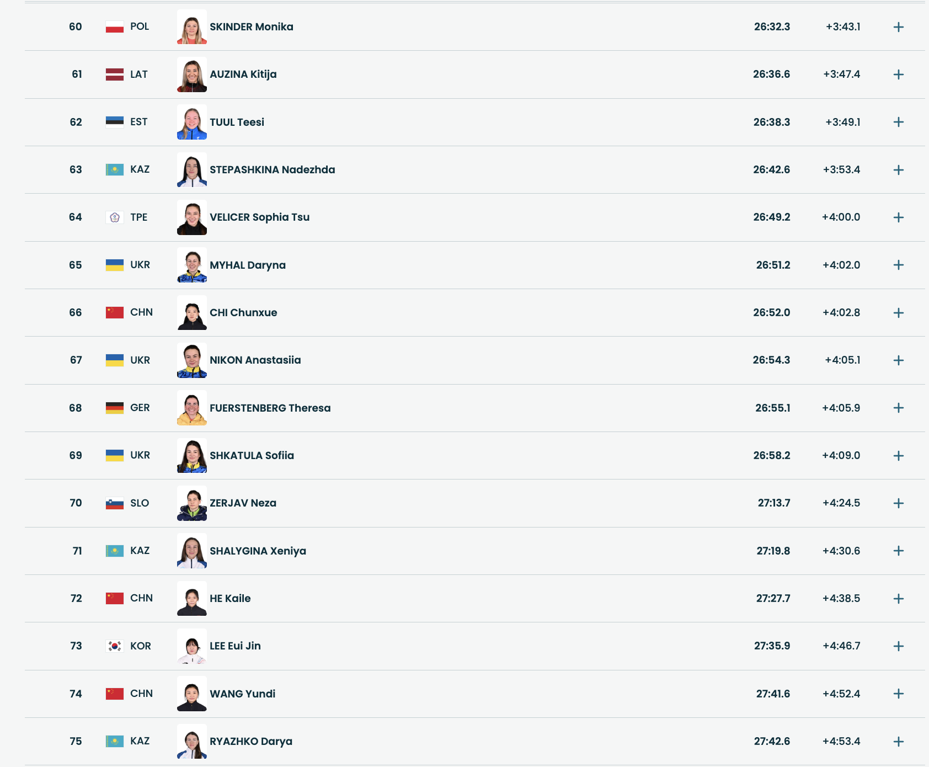Viewport: 929px width, 767px height.
Task: Click Kazakhstan flag beside RYAZHKO Darya
Action: pyautogui.click(x=115, y=741)
